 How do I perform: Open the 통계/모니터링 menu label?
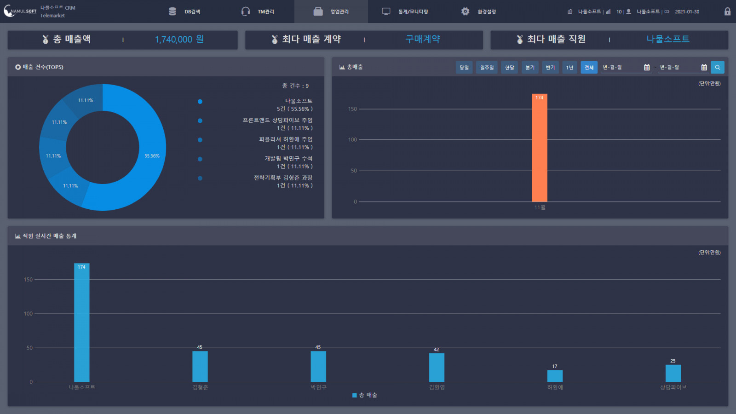tap(413, 11)
